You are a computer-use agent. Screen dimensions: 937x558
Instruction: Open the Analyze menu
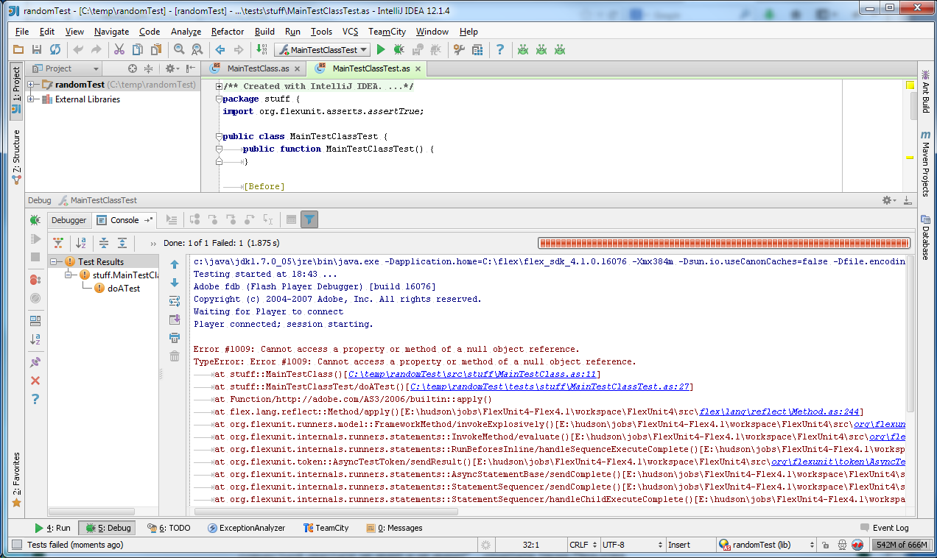(x=186, y=32)
